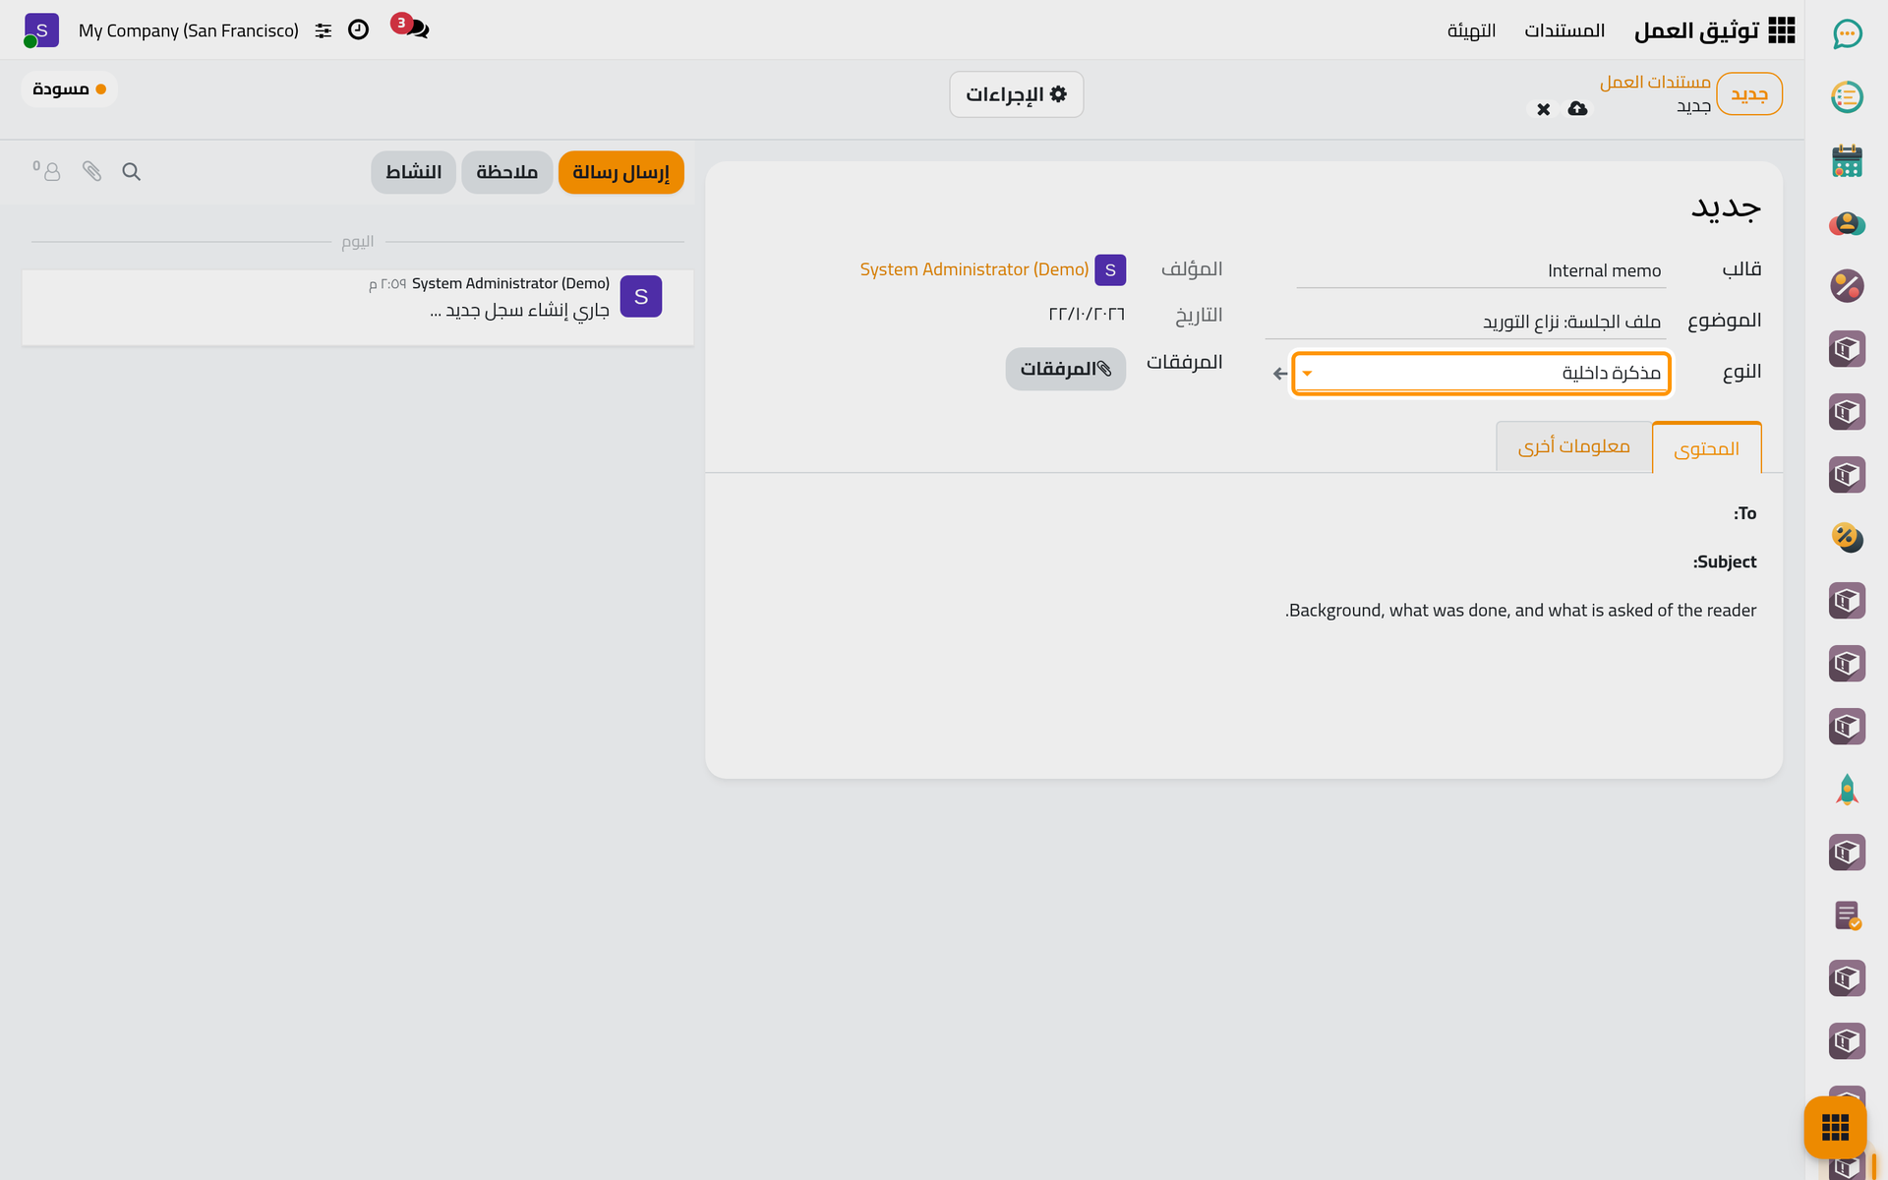Select the المحتوى content tab
This screenshot has height=1180, width=1888.
[1707, 448]
